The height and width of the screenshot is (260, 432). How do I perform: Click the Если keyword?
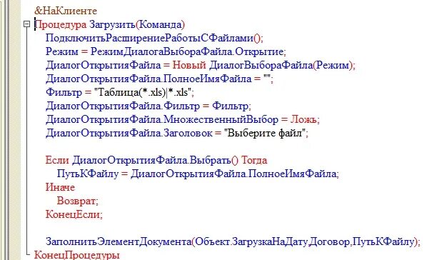point(57,160)
